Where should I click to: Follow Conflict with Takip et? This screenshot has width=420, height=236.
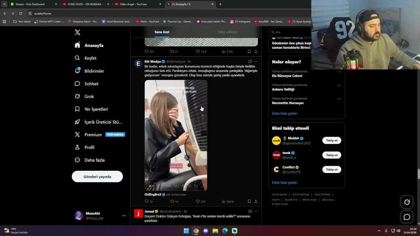tap(331, 169)
